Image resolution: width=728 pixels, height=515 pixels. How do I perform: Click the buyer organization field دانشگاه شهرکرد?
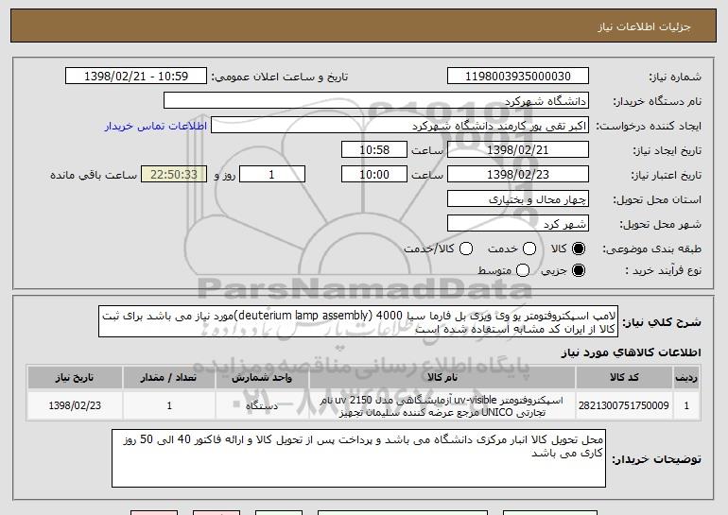376,101
